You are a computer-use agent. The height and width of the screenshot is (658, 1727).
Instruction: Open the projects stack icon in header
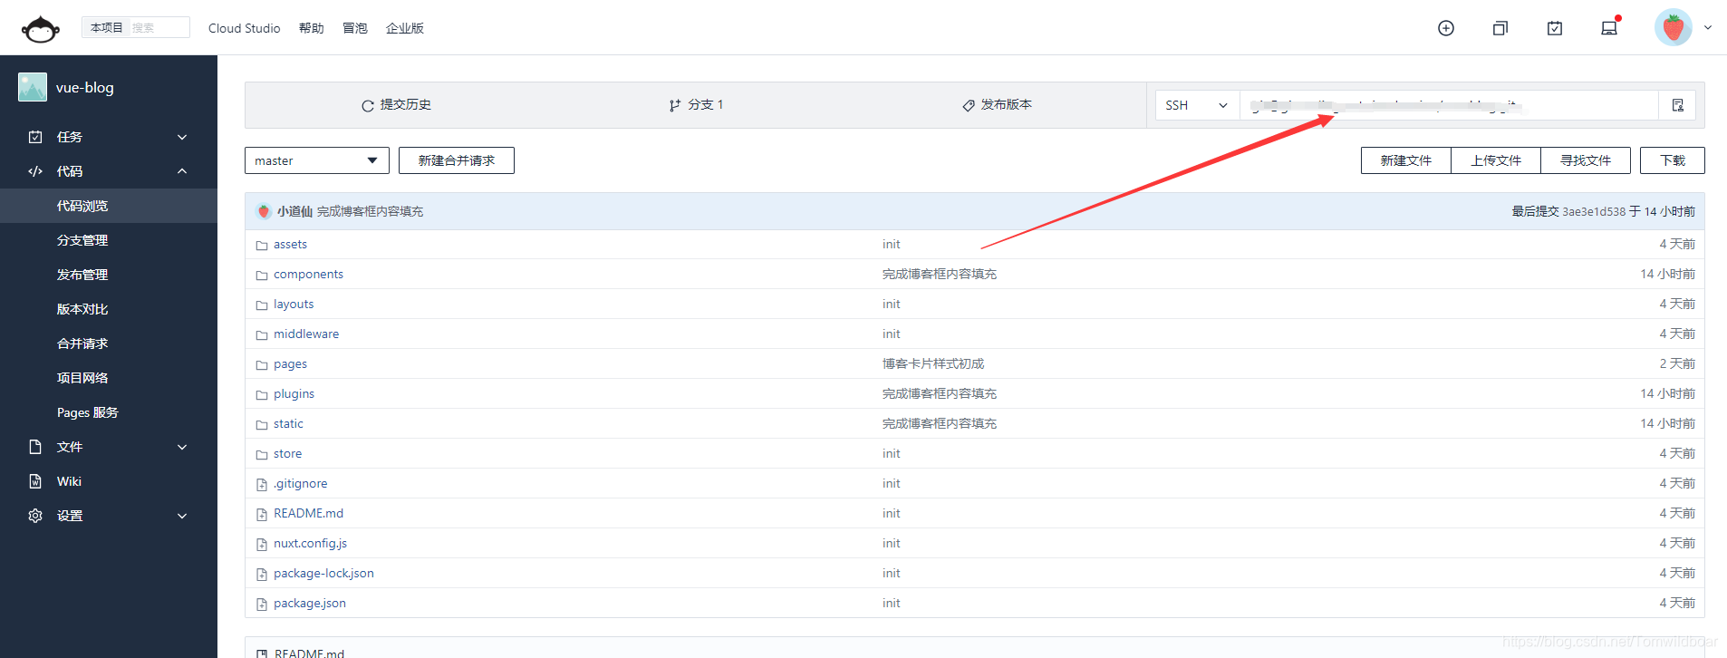point(1500,28)
